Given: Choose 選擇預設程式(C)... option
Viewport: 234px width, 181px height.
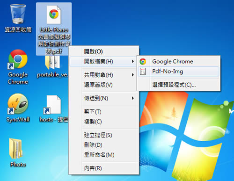Looking at the screenshot, I should coord(179,85).
